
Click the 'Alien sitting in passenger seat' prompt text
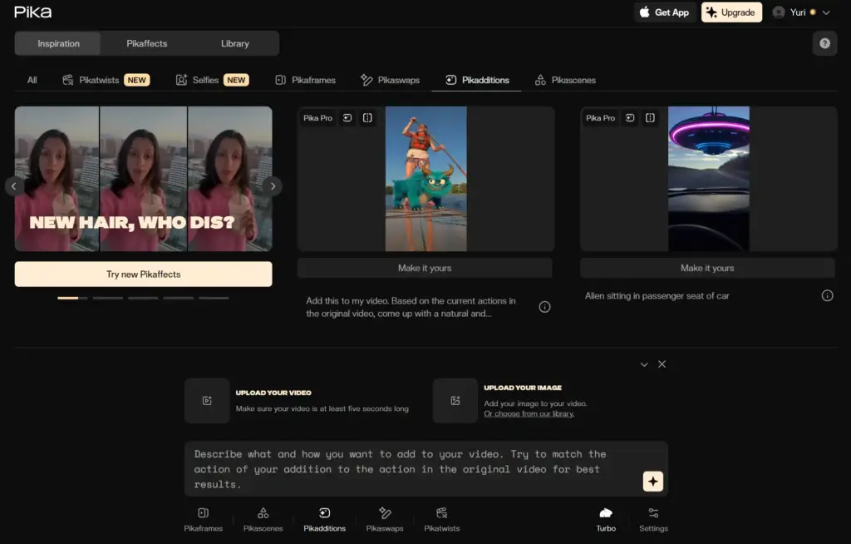657,295
